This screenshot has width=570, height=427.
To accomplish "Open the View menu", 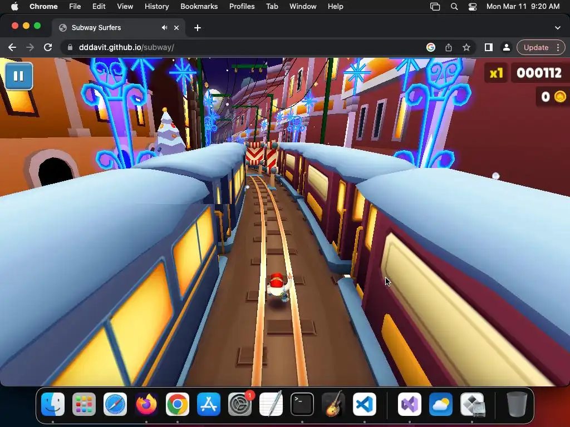I will [x=125, y=6].
